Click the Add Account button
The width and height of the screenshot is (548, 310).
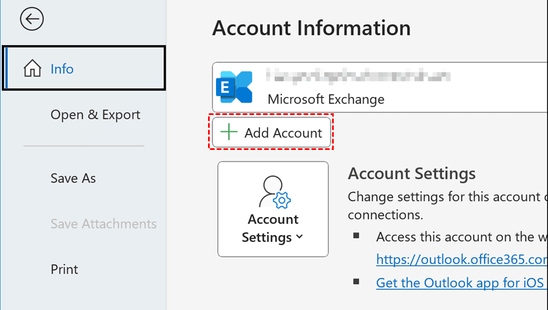pyautogui.click(x=271, y=132)
